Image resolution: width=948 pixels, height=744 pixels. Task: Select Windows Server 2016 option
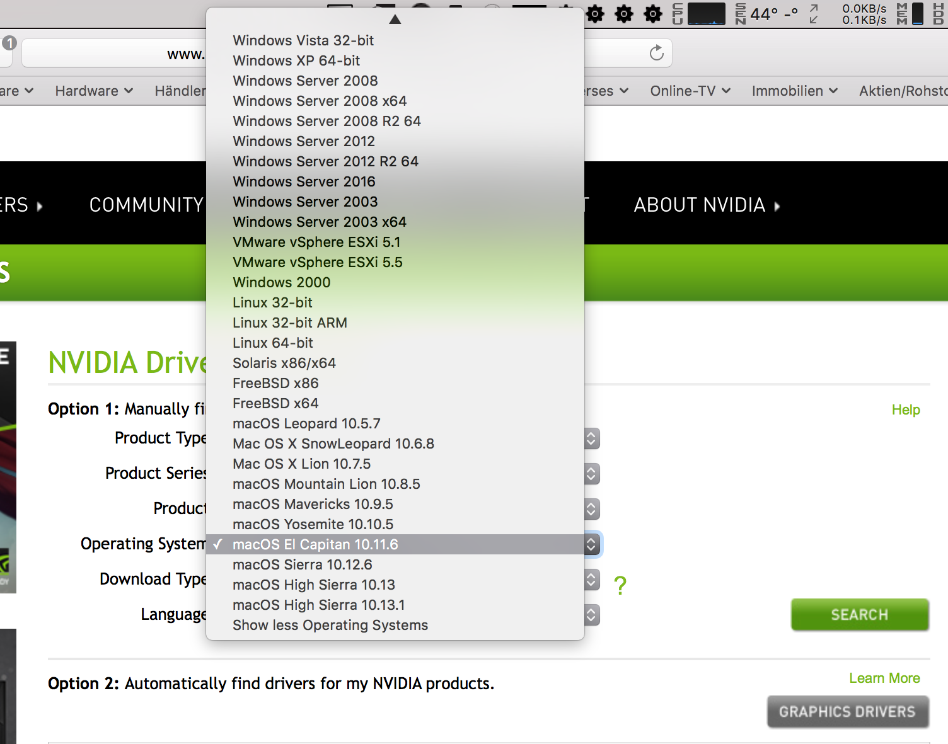(x=395, y=181)
